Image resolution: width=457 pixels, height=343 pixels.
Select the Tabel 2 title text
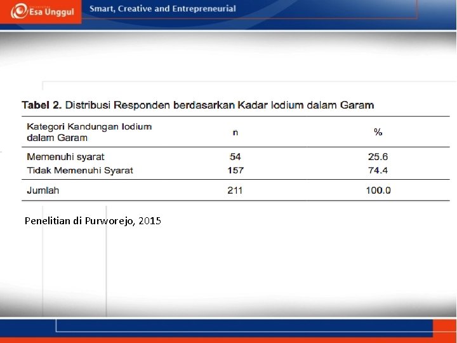(x=198, y=105)
